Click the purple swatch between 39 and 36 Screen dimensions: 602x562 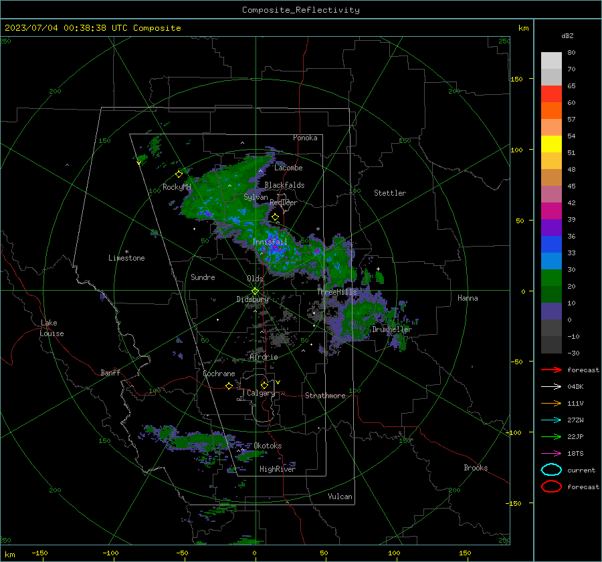(551, 228)
